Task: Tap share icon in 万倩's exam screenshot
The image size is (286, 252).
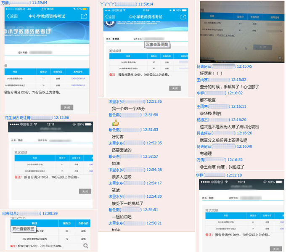Action: [x=84, y=16]
